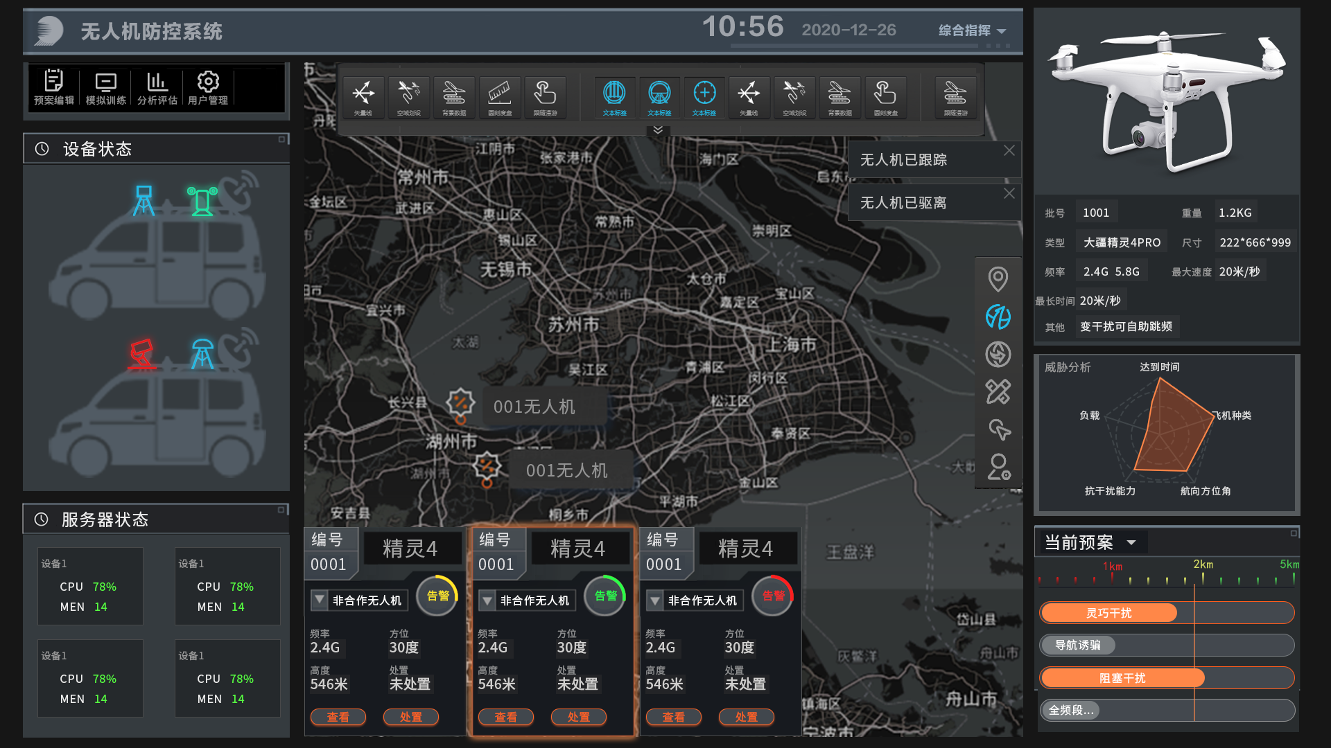Select the cursor pointer icon on map sidebar
Screen dimensions: 1331x748
(998, 429)
